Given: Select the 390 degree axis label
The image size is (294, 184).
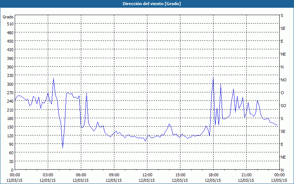Looking at the screenshot, I should click(10, 59).
